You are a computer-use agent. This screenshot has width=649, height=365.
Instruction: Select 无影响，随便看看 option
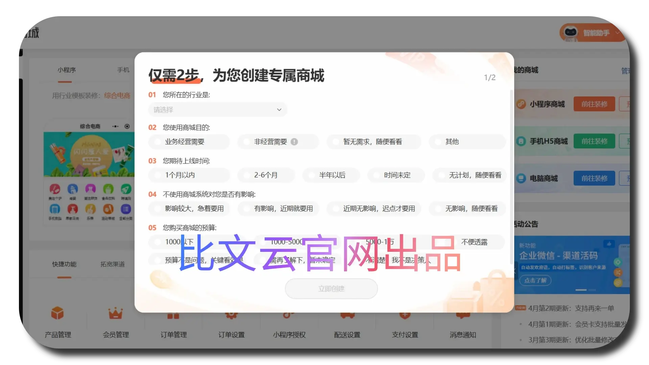[467, 209]
